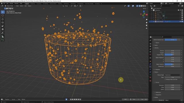Screen dimensions: 184x103
Task: Switch to the Layout workspace tab
Action: 27,4
